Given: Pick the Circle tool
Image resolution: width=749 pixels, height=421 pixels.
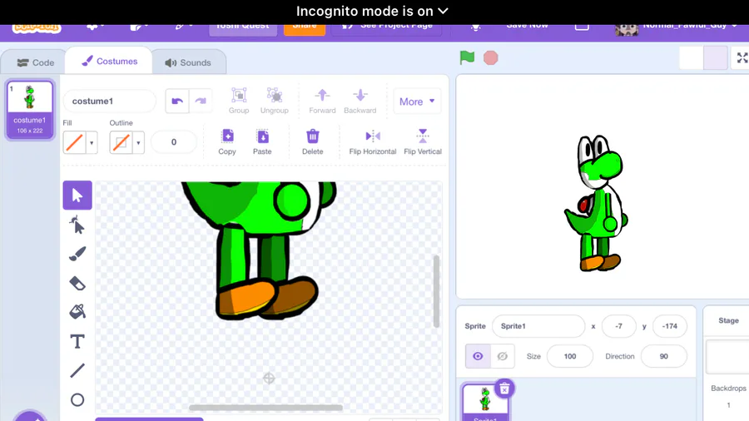Looking at the screenshot, I should 77,399.
